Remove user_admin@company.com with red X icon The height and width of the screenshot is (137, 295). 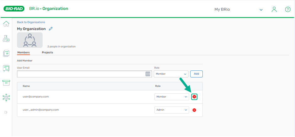tap(194, 110)
